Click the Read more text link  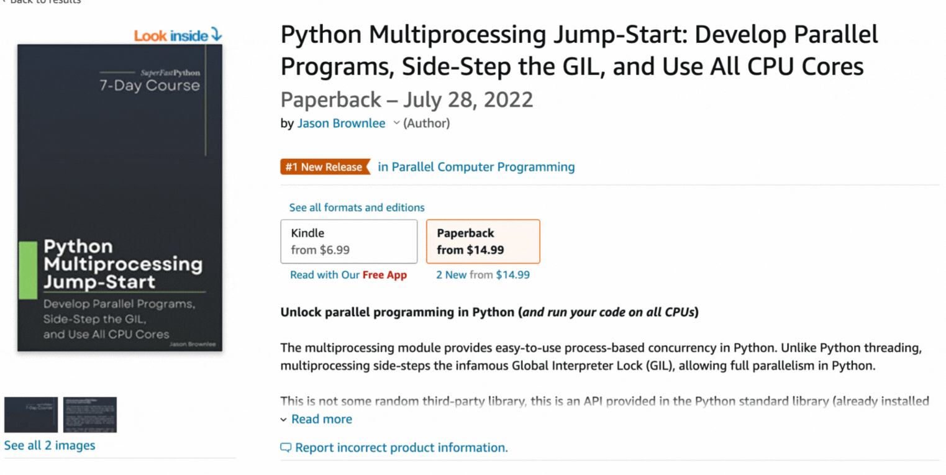[322, 419]
